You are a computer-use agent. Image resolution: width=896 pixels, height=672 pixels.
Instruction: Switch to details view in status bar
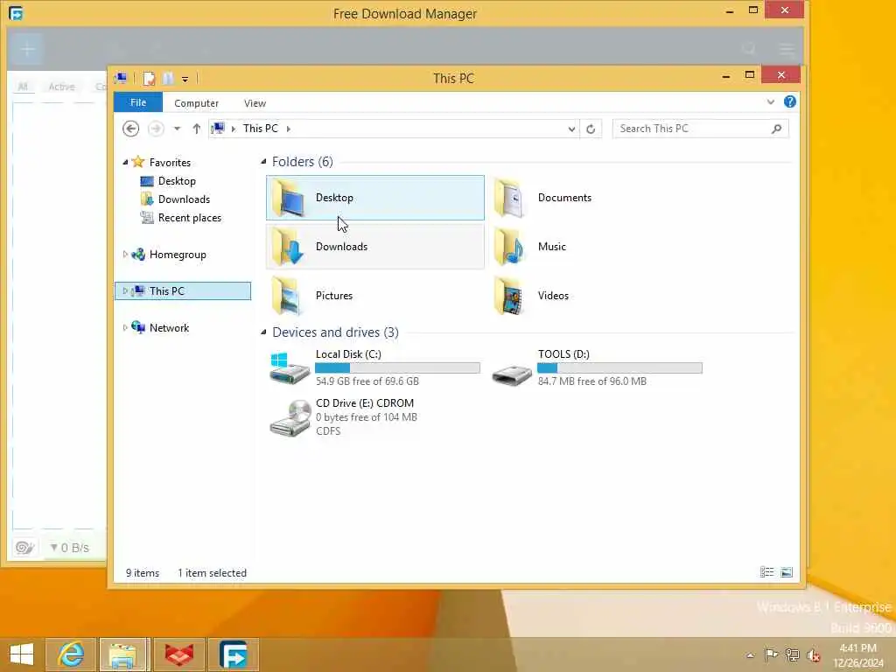766,572
